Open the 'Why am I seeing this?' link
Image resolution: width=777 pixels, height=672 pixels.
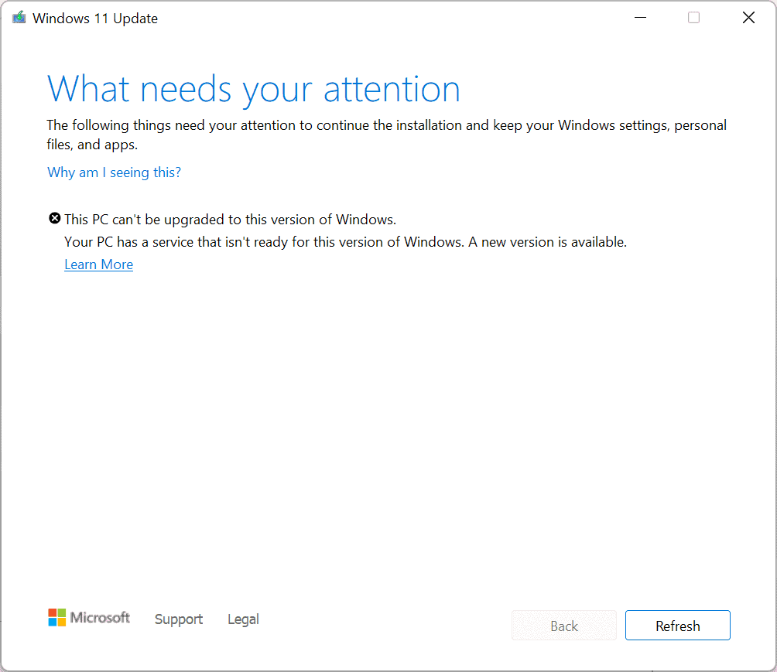coord(114,172)
